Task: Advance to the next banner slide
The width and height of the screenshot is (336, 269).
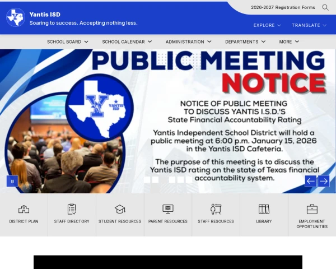Action: pos(324,181)
